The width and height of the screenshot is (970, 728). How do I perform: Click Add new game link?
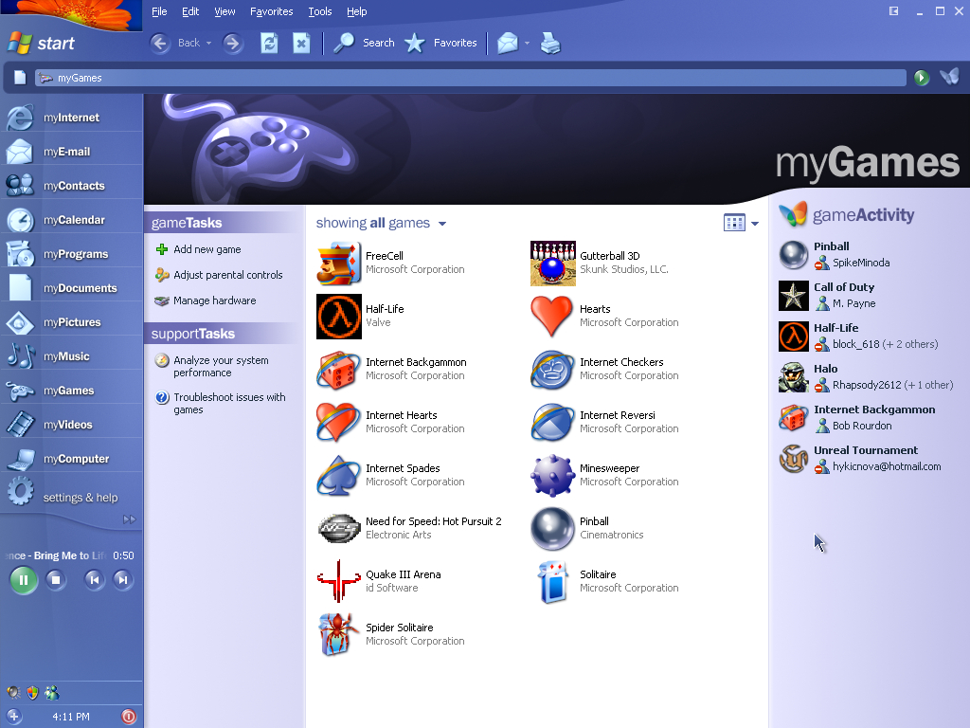point(207,249)
